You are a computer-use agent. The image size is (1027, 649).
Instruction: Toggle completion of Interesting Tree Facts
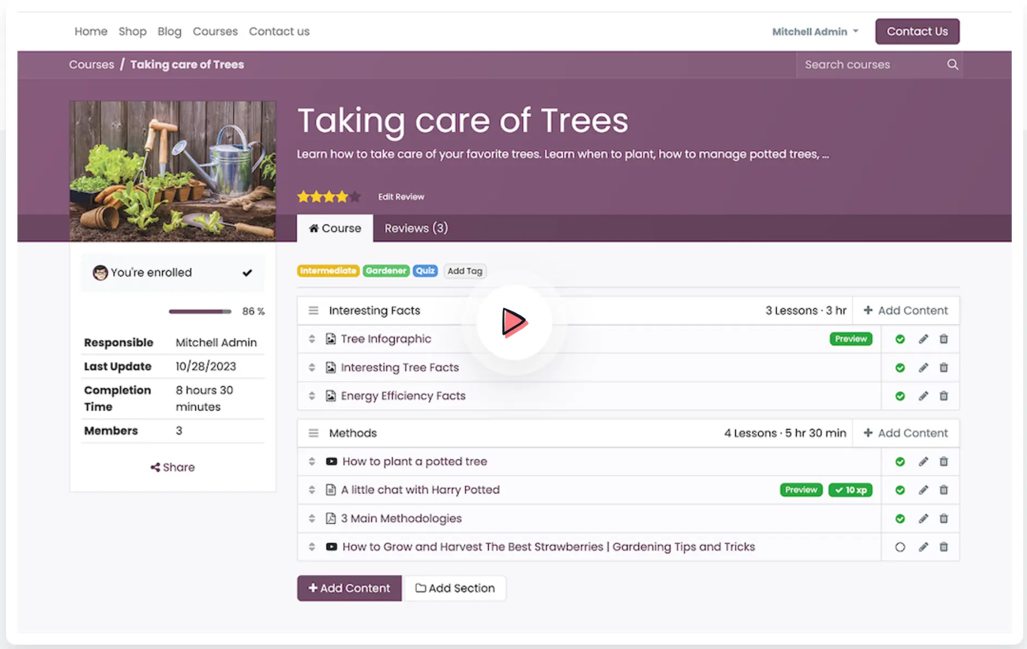(x=900, y=368)
